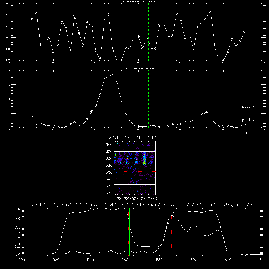Click the highest diamond marker of the dawn curve near 857

pos(211,11)
